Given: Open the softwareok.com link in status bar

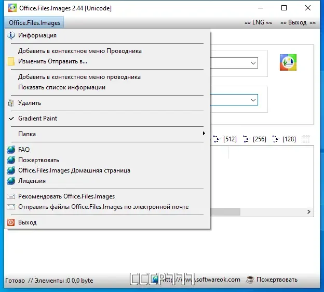Looking at the screenshot, I should pos(196,280).
